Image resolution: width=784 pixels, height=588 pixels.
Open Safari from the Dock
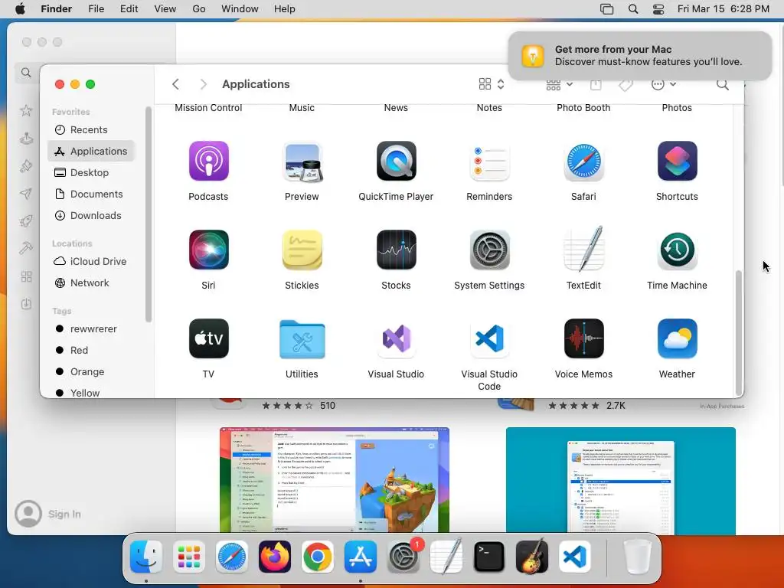231,557
